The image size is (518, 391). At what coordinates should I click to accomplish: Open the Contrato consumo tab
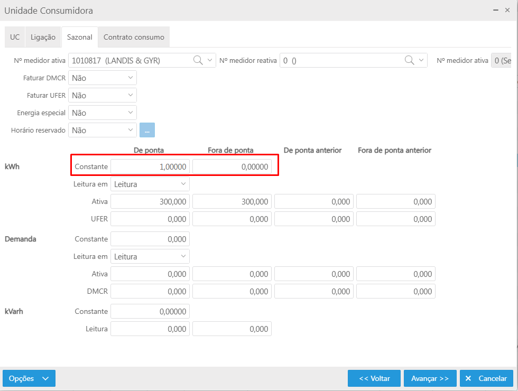tap(134, 37)
